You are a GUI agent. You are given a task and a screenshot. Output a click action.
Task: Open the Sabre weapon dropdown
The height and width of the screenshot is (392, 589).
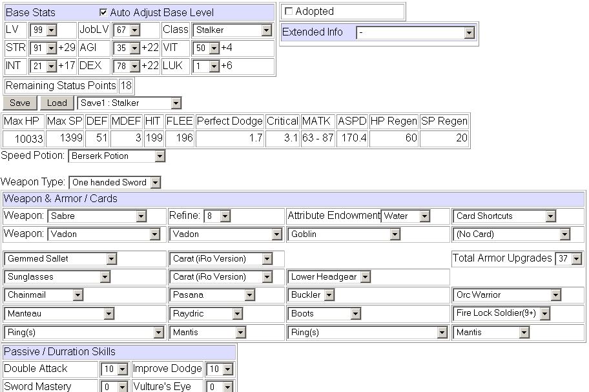[97, 216]
